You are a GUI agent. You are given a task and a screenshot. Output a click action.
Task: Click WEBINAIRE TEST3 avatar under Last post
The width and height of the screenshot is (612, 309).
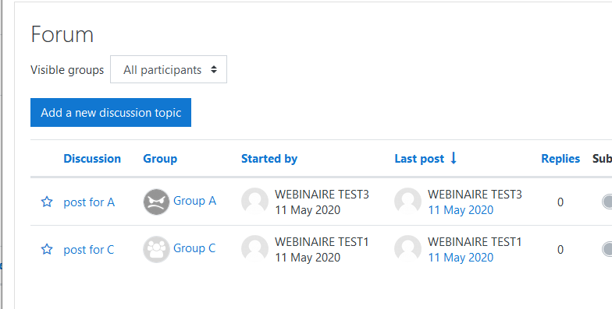pyautogui.click(x=407, y=201)
